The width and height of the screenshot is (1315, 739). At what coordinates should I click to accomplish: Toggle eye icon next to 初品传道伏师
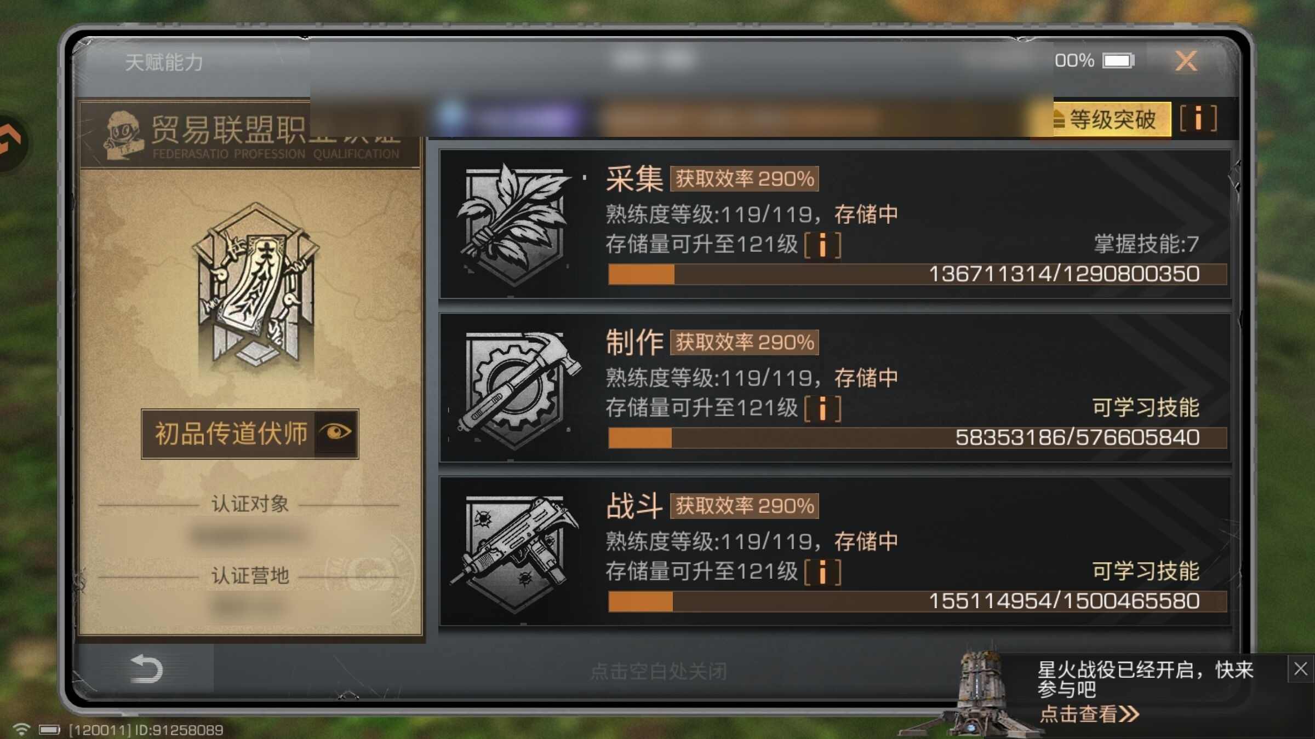click(x=336, y=433)
